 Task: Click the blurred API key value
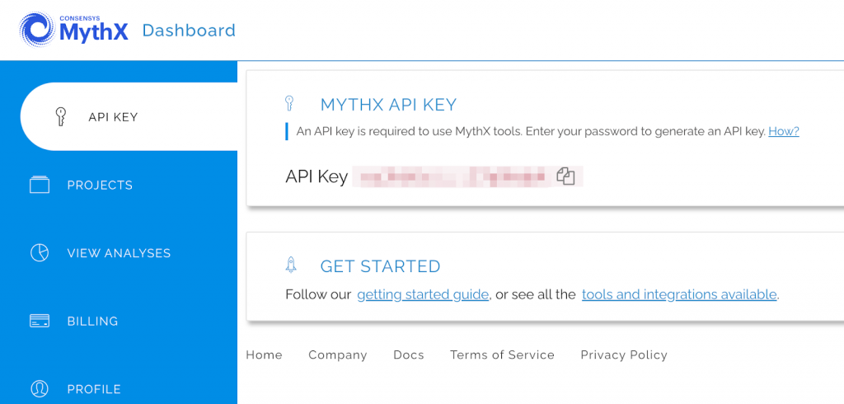[x=453, y=176]
